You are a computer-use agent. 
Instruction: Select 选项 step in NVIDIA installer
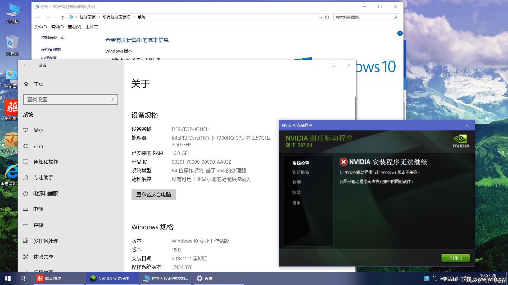(x=296, y=182)
